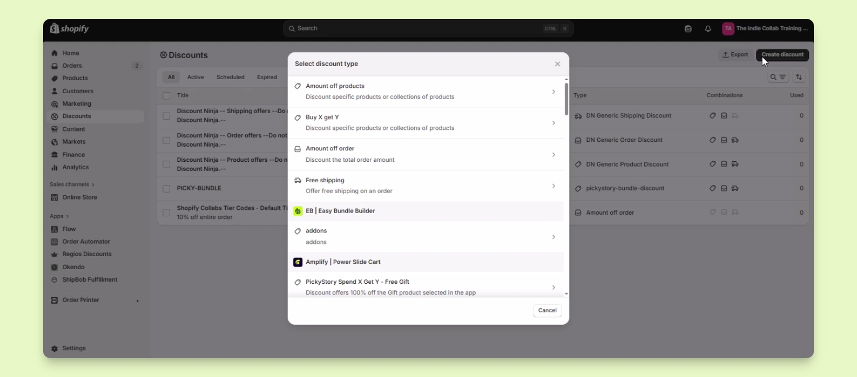Image resolution: width=857 pixels, height=377 pixels.
Task: Click the Products tag icon
Action: pyautogui.click(x=54, y=79)
